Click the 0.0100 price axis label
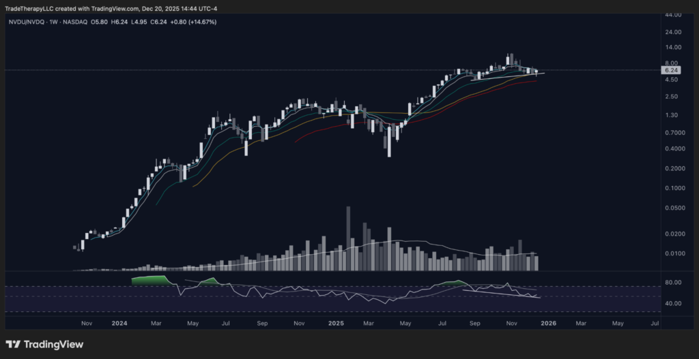 (x=672, y=253)
